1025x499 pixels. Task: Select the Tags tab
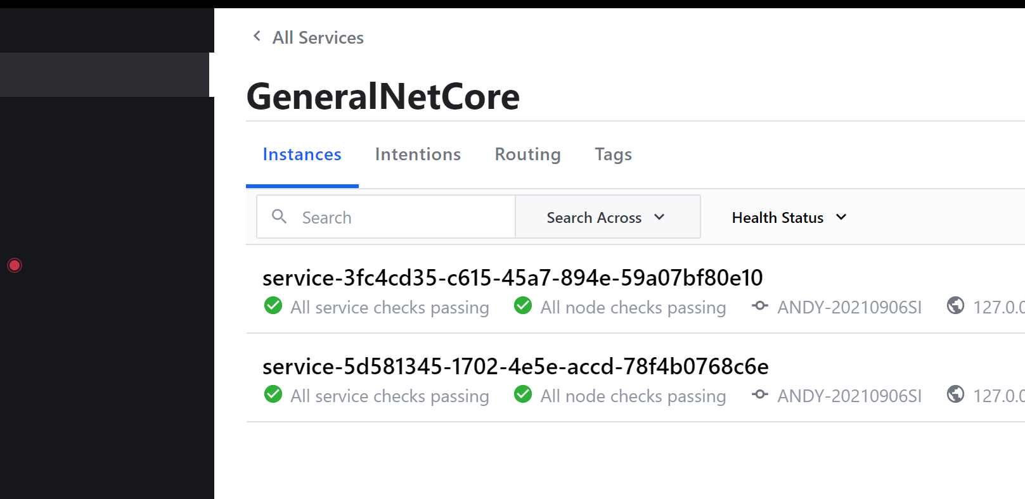[613, 155]
